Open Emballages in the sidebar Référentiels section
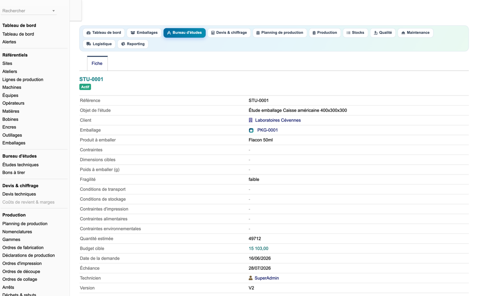The image size is (479, 296). pos(14,143)
